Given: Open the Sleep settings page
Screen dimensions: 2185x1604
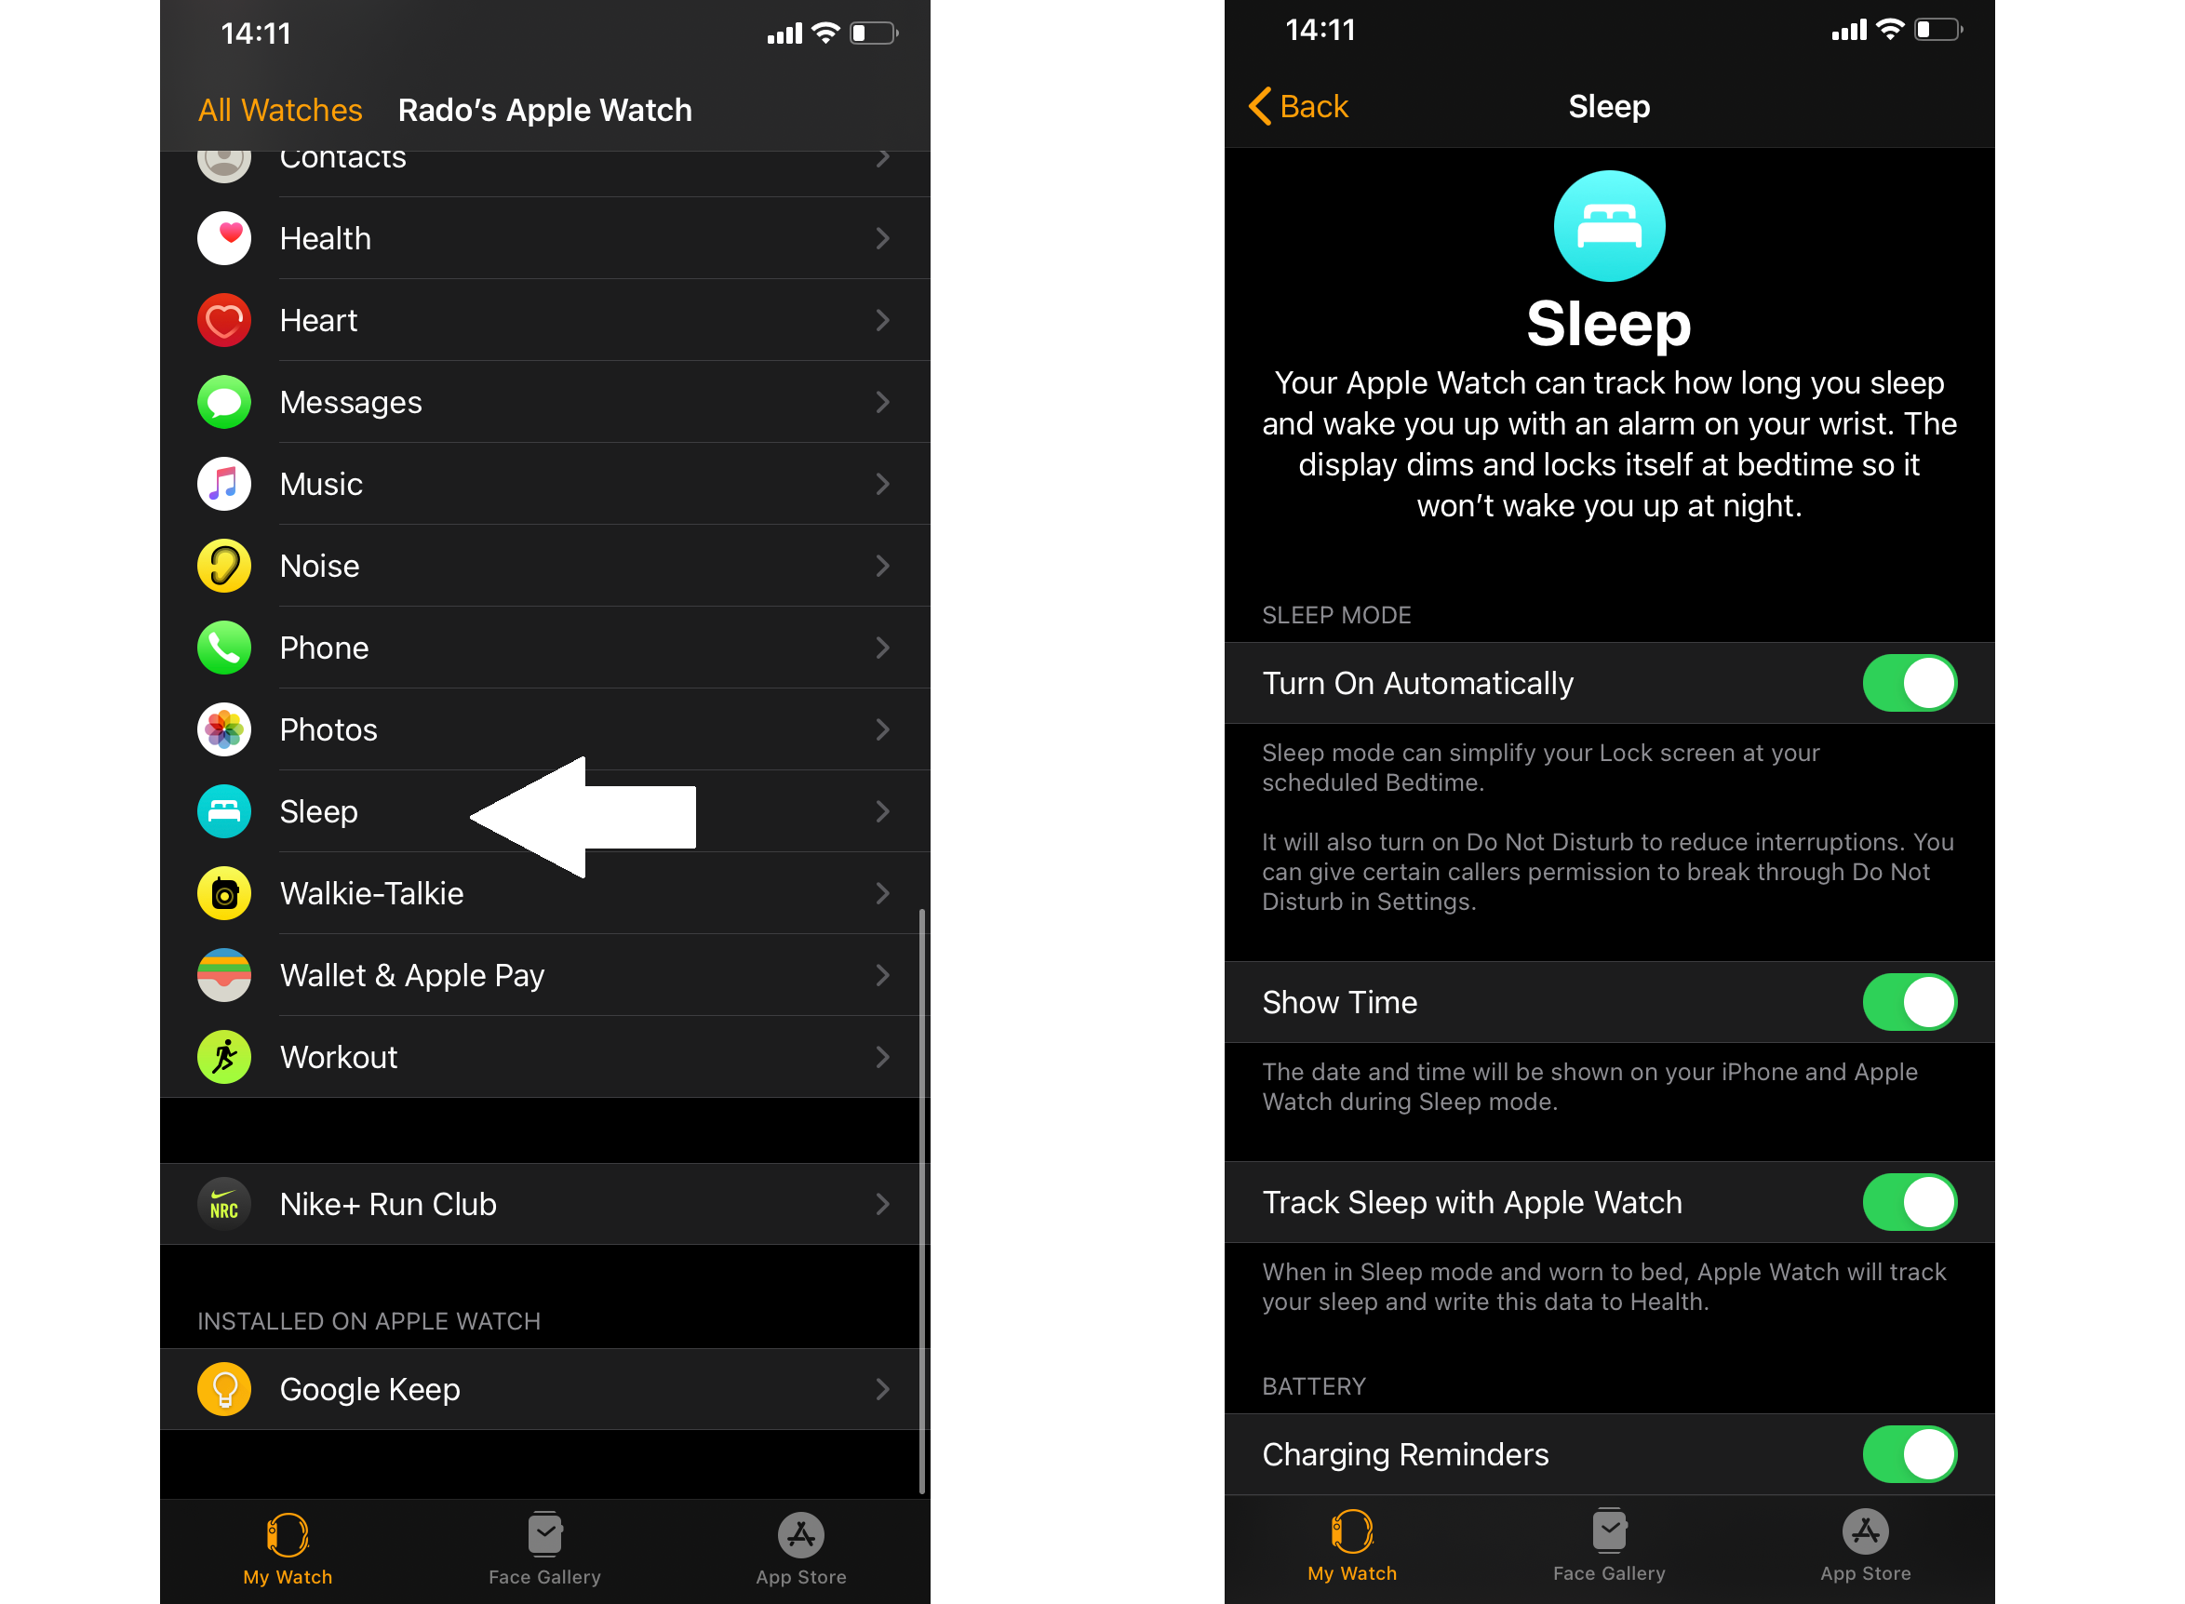Looking at the screenshot, I should [317, 810].
